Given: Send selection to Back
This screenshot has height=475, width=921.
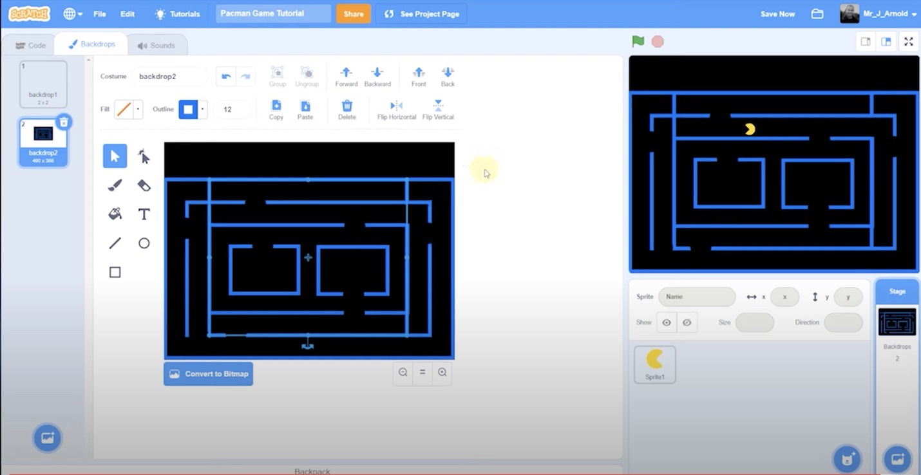Looking at the screenshot, I should pyautogui.click(x=448, y=76).
